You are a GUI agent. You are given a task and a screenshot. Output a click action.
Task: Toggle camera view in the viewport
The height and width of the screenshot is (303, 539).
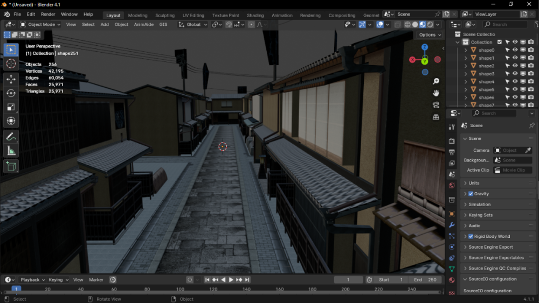pyautogui.click(x=436, y=105)
